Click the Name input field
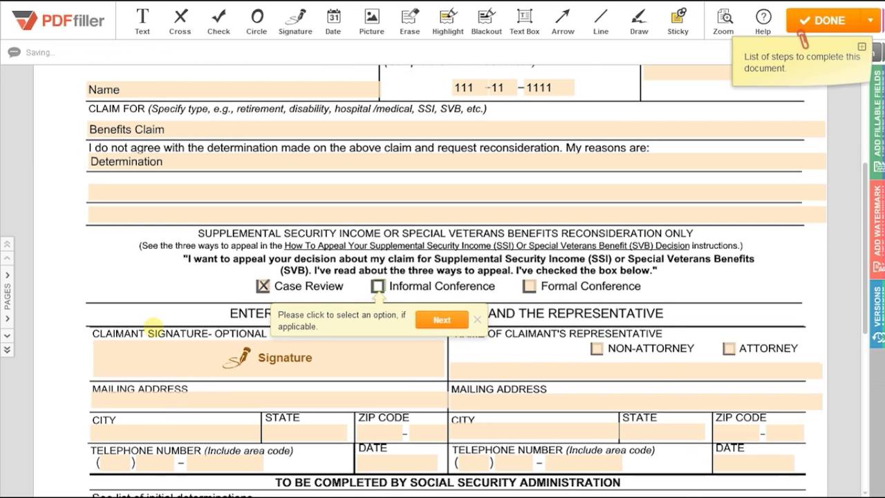 coord(232,89)
